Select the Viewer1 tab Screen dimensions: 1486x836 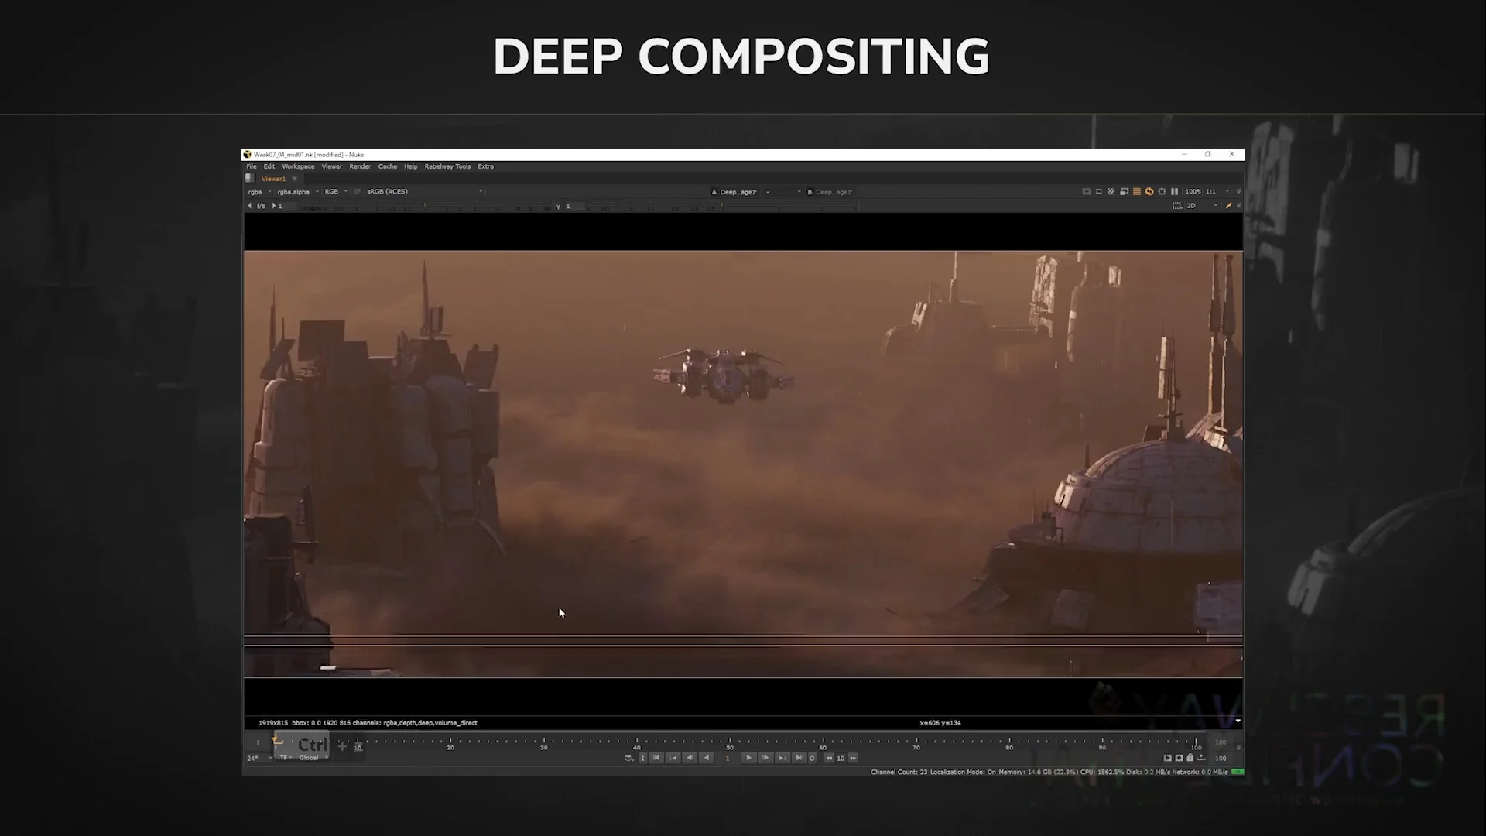(x=273, y=179)
